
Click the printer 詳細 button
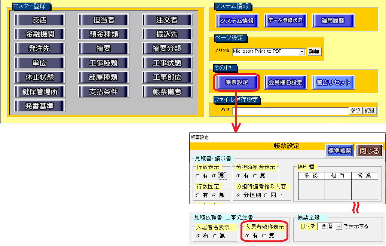[314, 52]
